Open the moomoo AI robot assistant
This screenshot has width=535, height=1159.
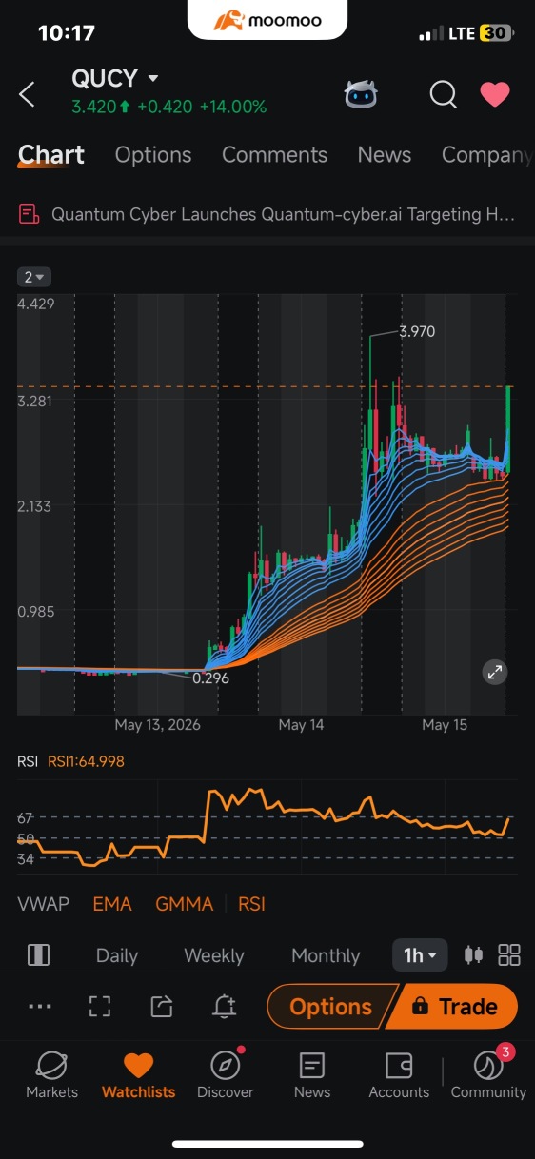point(361,94)
